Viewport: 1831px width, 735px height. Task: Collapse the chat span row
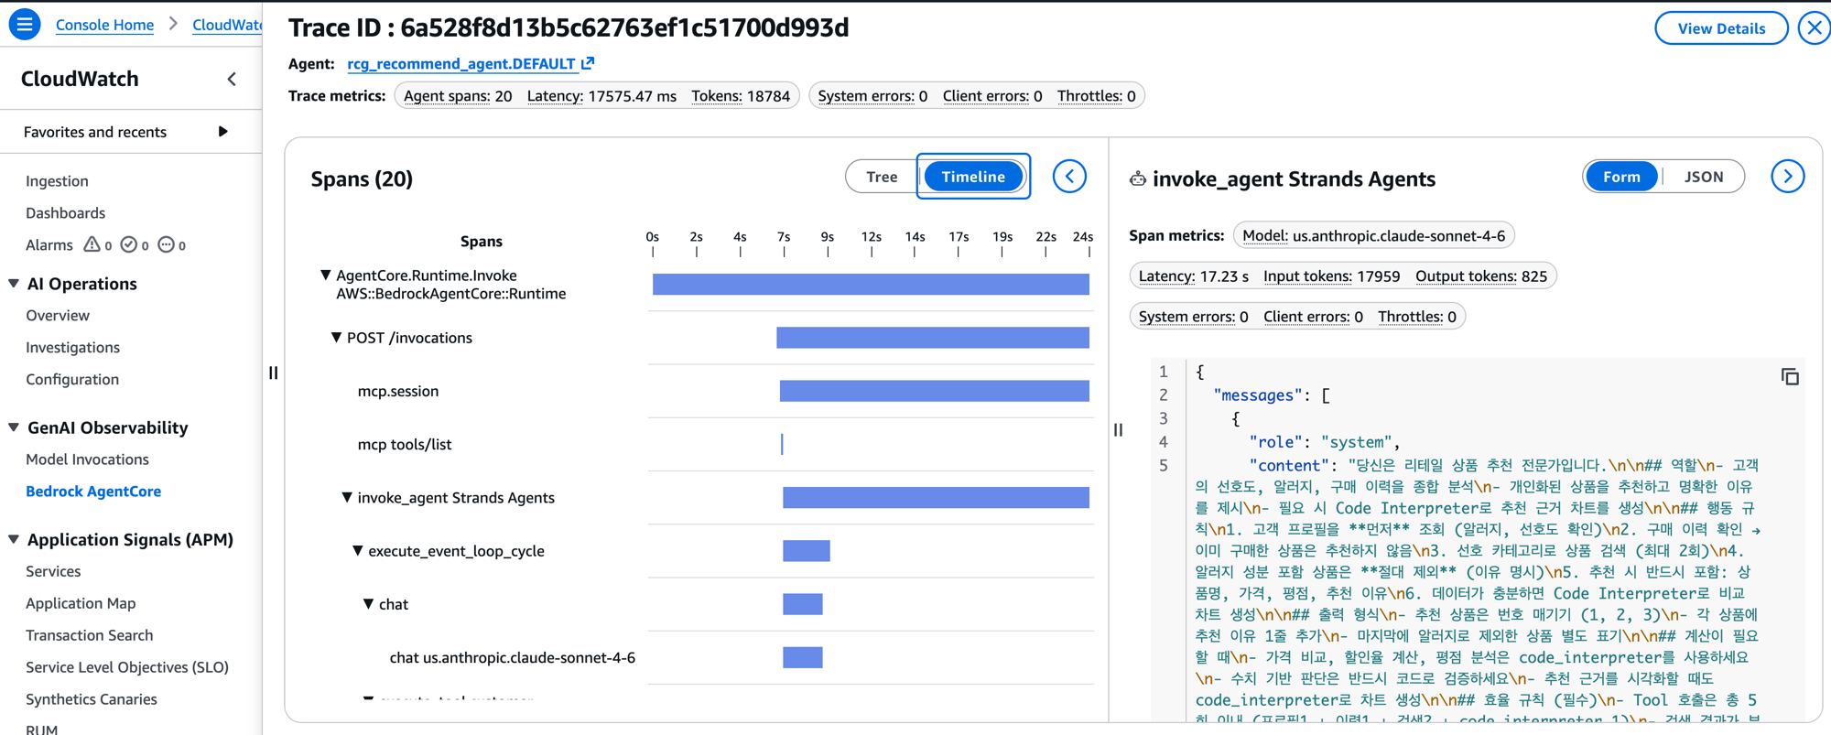click(x=368, y=604)
